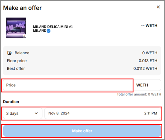165x140 pixels.
Task: Click the Total offer amount text
Action: [x=139, y=94]
